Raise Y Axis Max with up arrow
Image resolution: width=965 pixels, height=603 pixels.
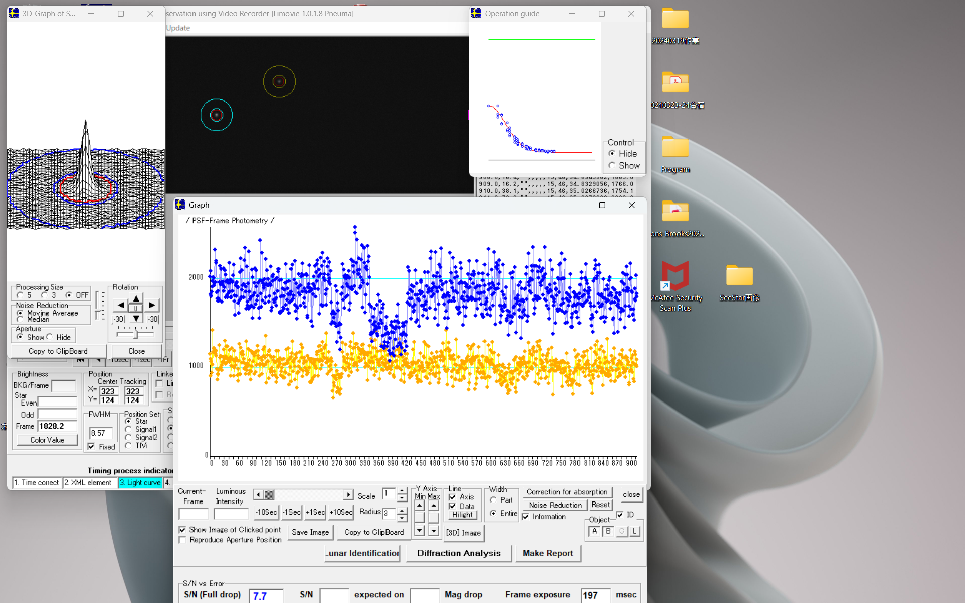pyautogui.click(x=434, y=506)
